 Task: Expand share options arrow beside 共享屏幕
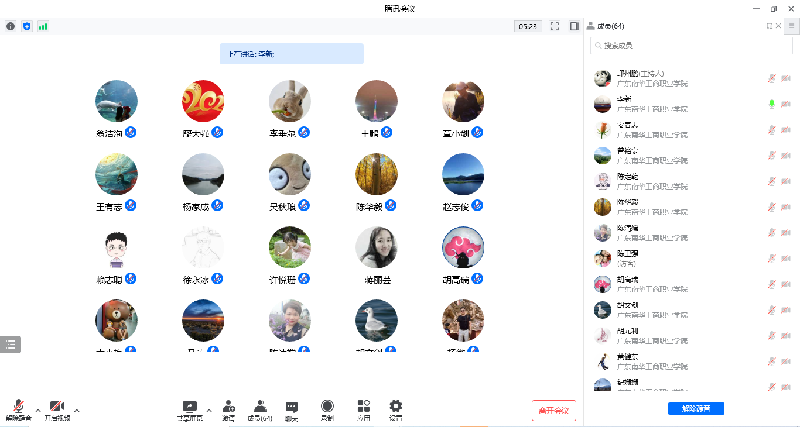[x=209, y=411]
